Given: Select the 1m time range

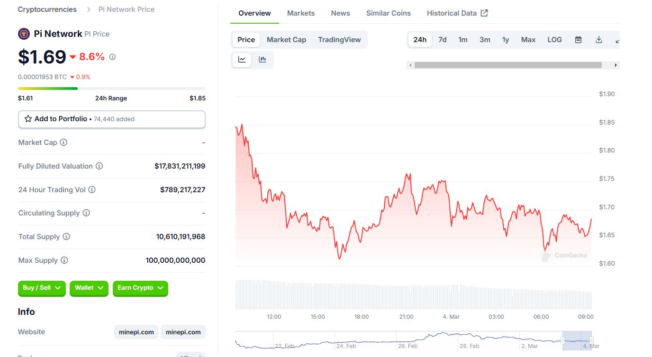Looking at the screenshot, I should click(x=463, y=40).
